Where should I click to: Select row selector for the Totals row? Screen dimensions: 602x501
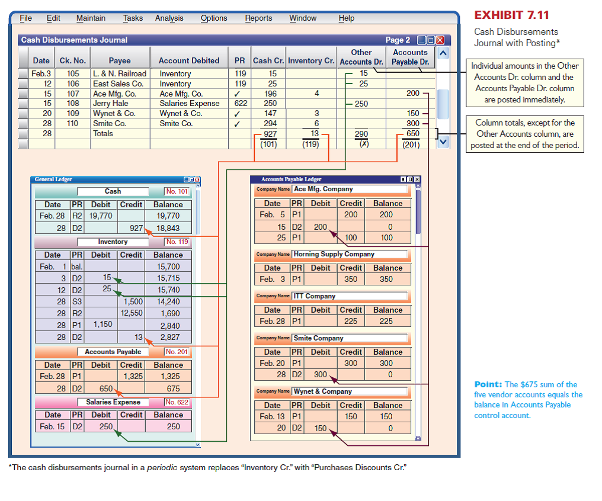coord(23,134)
